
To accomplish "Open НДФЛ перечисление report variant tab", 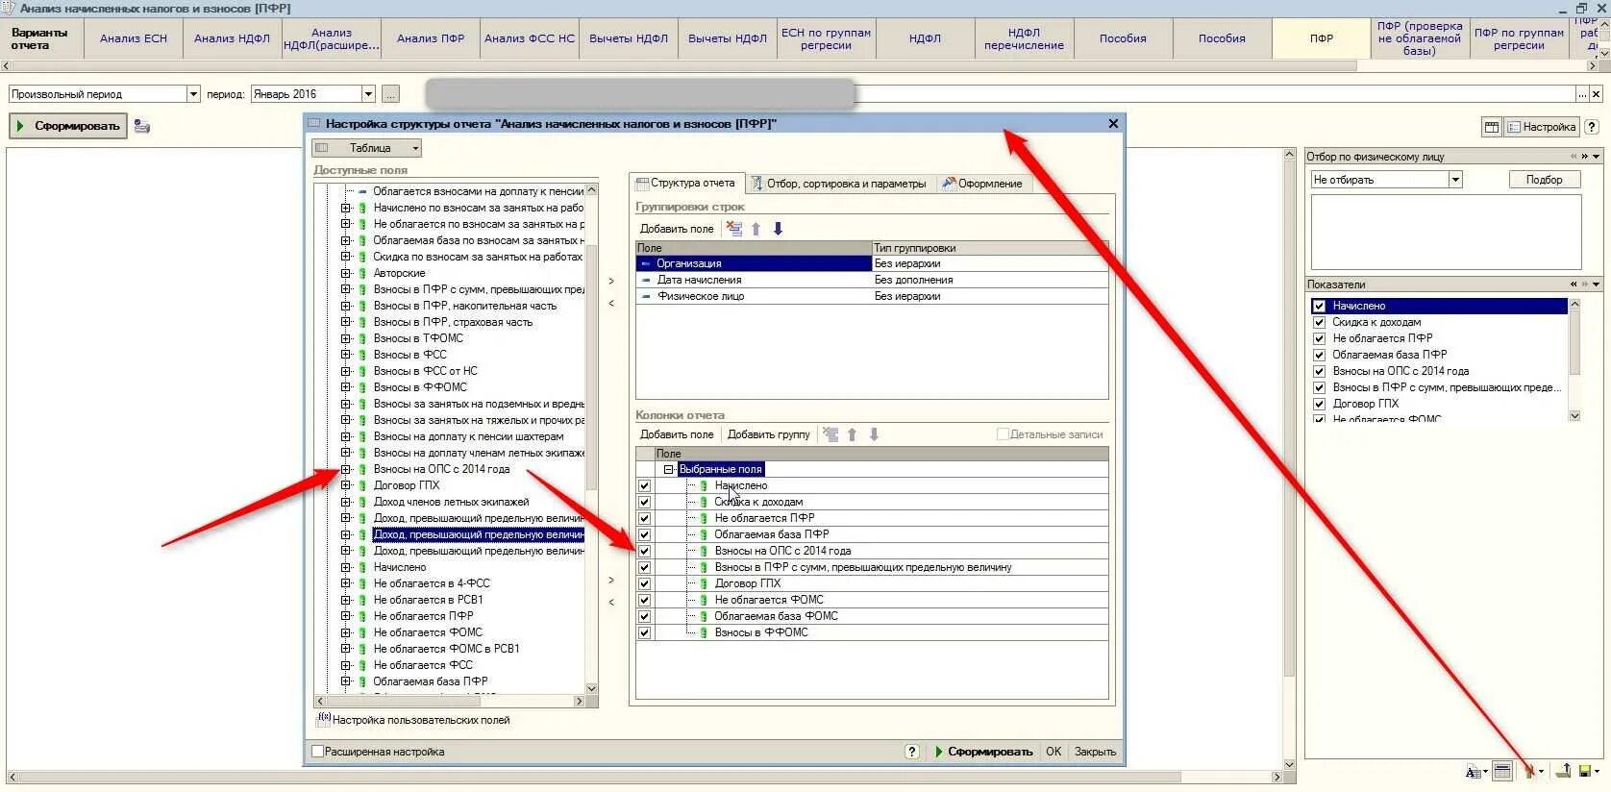I will 1024,38.
